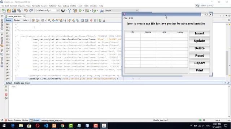Click Building Create_exe (run) status
Image resolution: width=231 pixels, height=129 pixels.
click(x=53, y=120)
